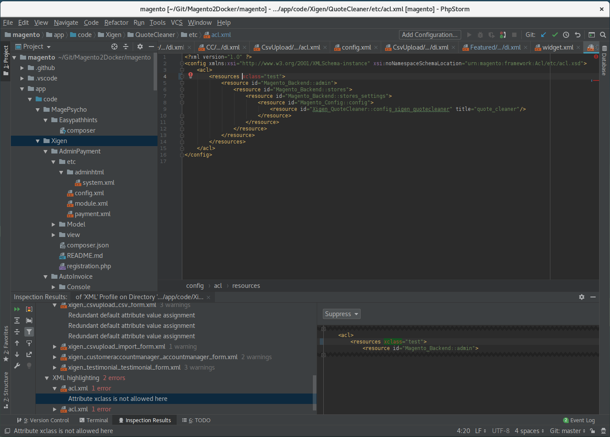Viewport: 610px width, 437px height.
Task: Open 6: TODO tab
Action: pos(196,420)
